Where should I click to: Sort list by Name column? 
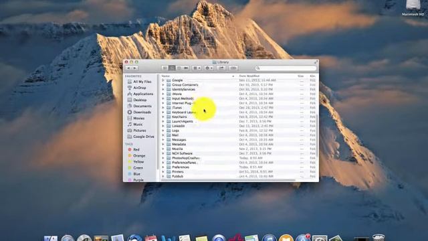click(198, 76)
